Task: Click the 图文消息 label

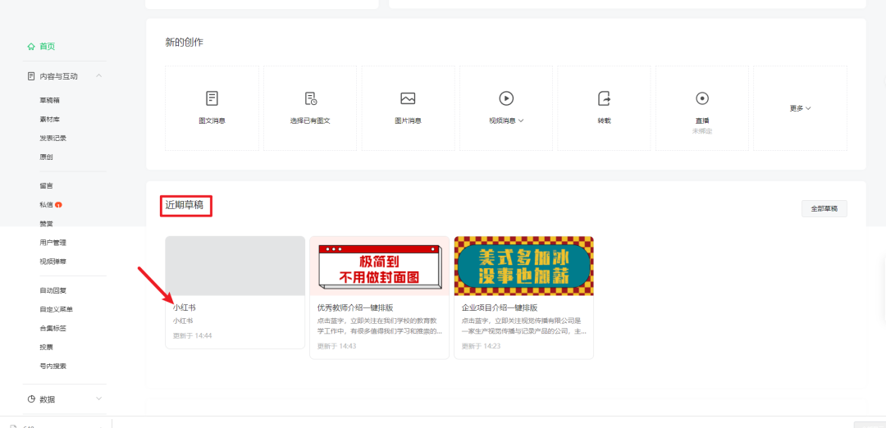Action: 212,121
